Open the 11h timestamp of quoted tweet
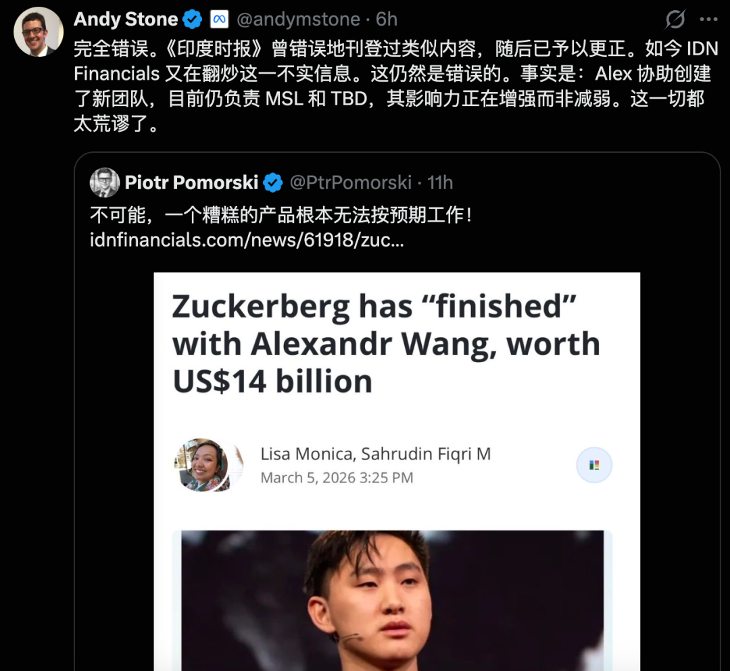Image resolution: width=730 pixels, height=671 pixels. [440, 182]
